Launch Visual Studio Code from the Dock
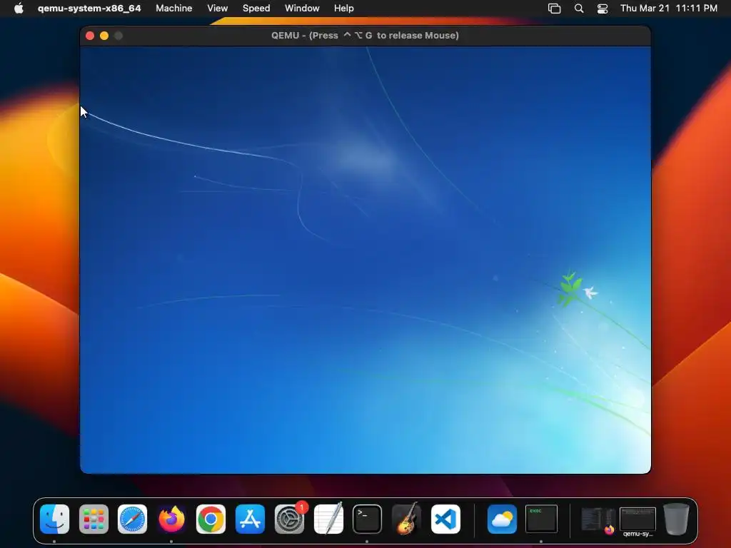The image size is (731, 548). (445, 519)
